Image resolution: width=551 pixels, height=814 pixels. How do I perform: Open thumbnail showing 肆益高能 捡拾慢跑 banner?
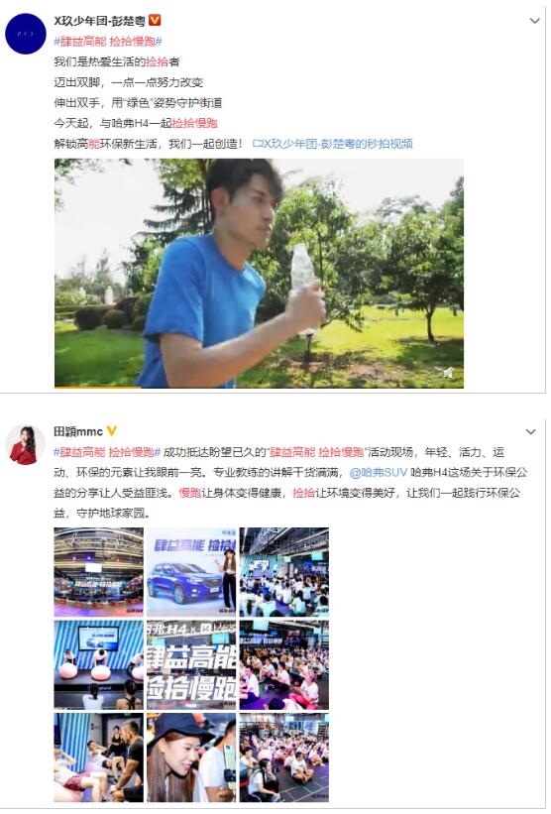[191, 665]
